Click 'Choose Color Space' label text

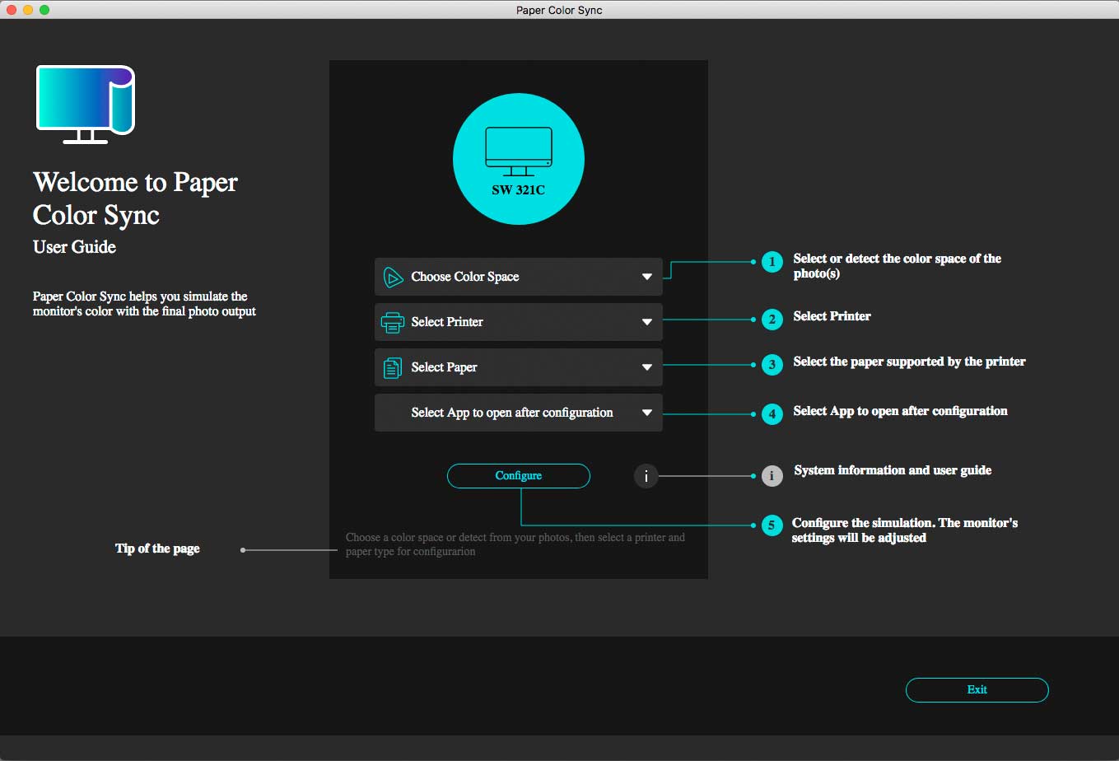pos(465,277)
